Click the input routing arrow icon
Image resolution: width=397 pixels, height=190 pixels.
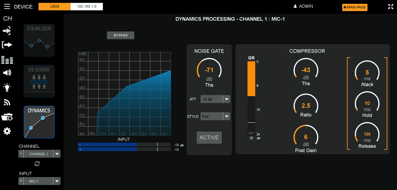(7, 31)
